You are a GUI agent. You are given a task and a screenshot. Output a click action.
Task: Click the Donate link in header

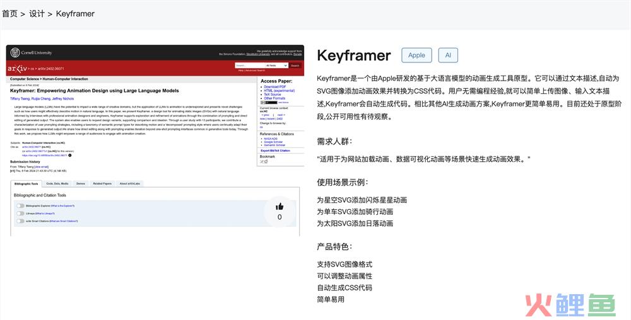pyautogui.click(x=297, y=54)
